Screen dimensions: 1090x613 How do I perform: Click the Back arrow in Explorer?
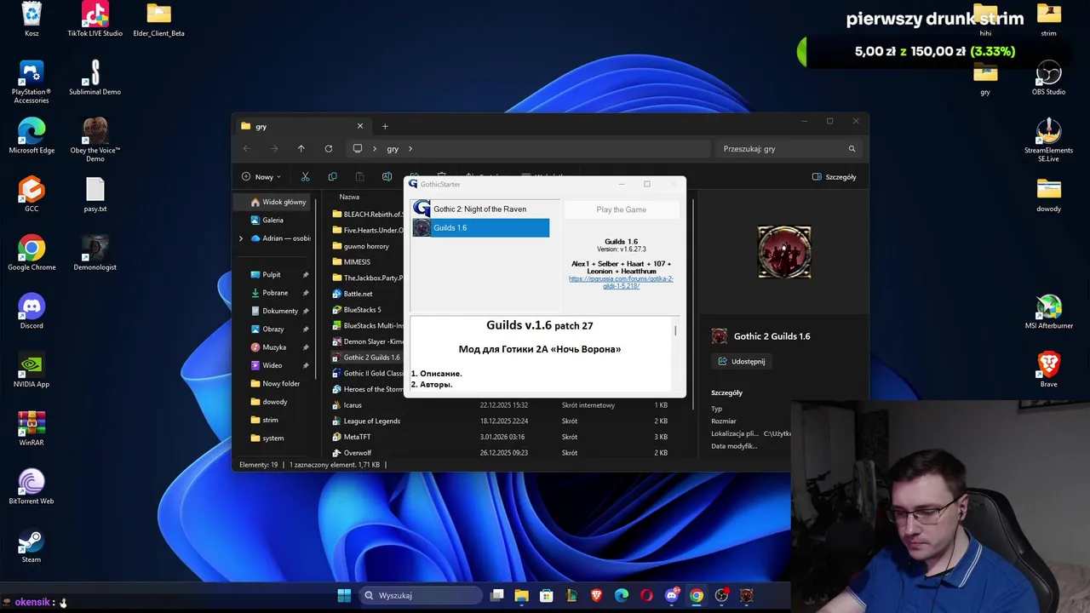pos(247,148)
